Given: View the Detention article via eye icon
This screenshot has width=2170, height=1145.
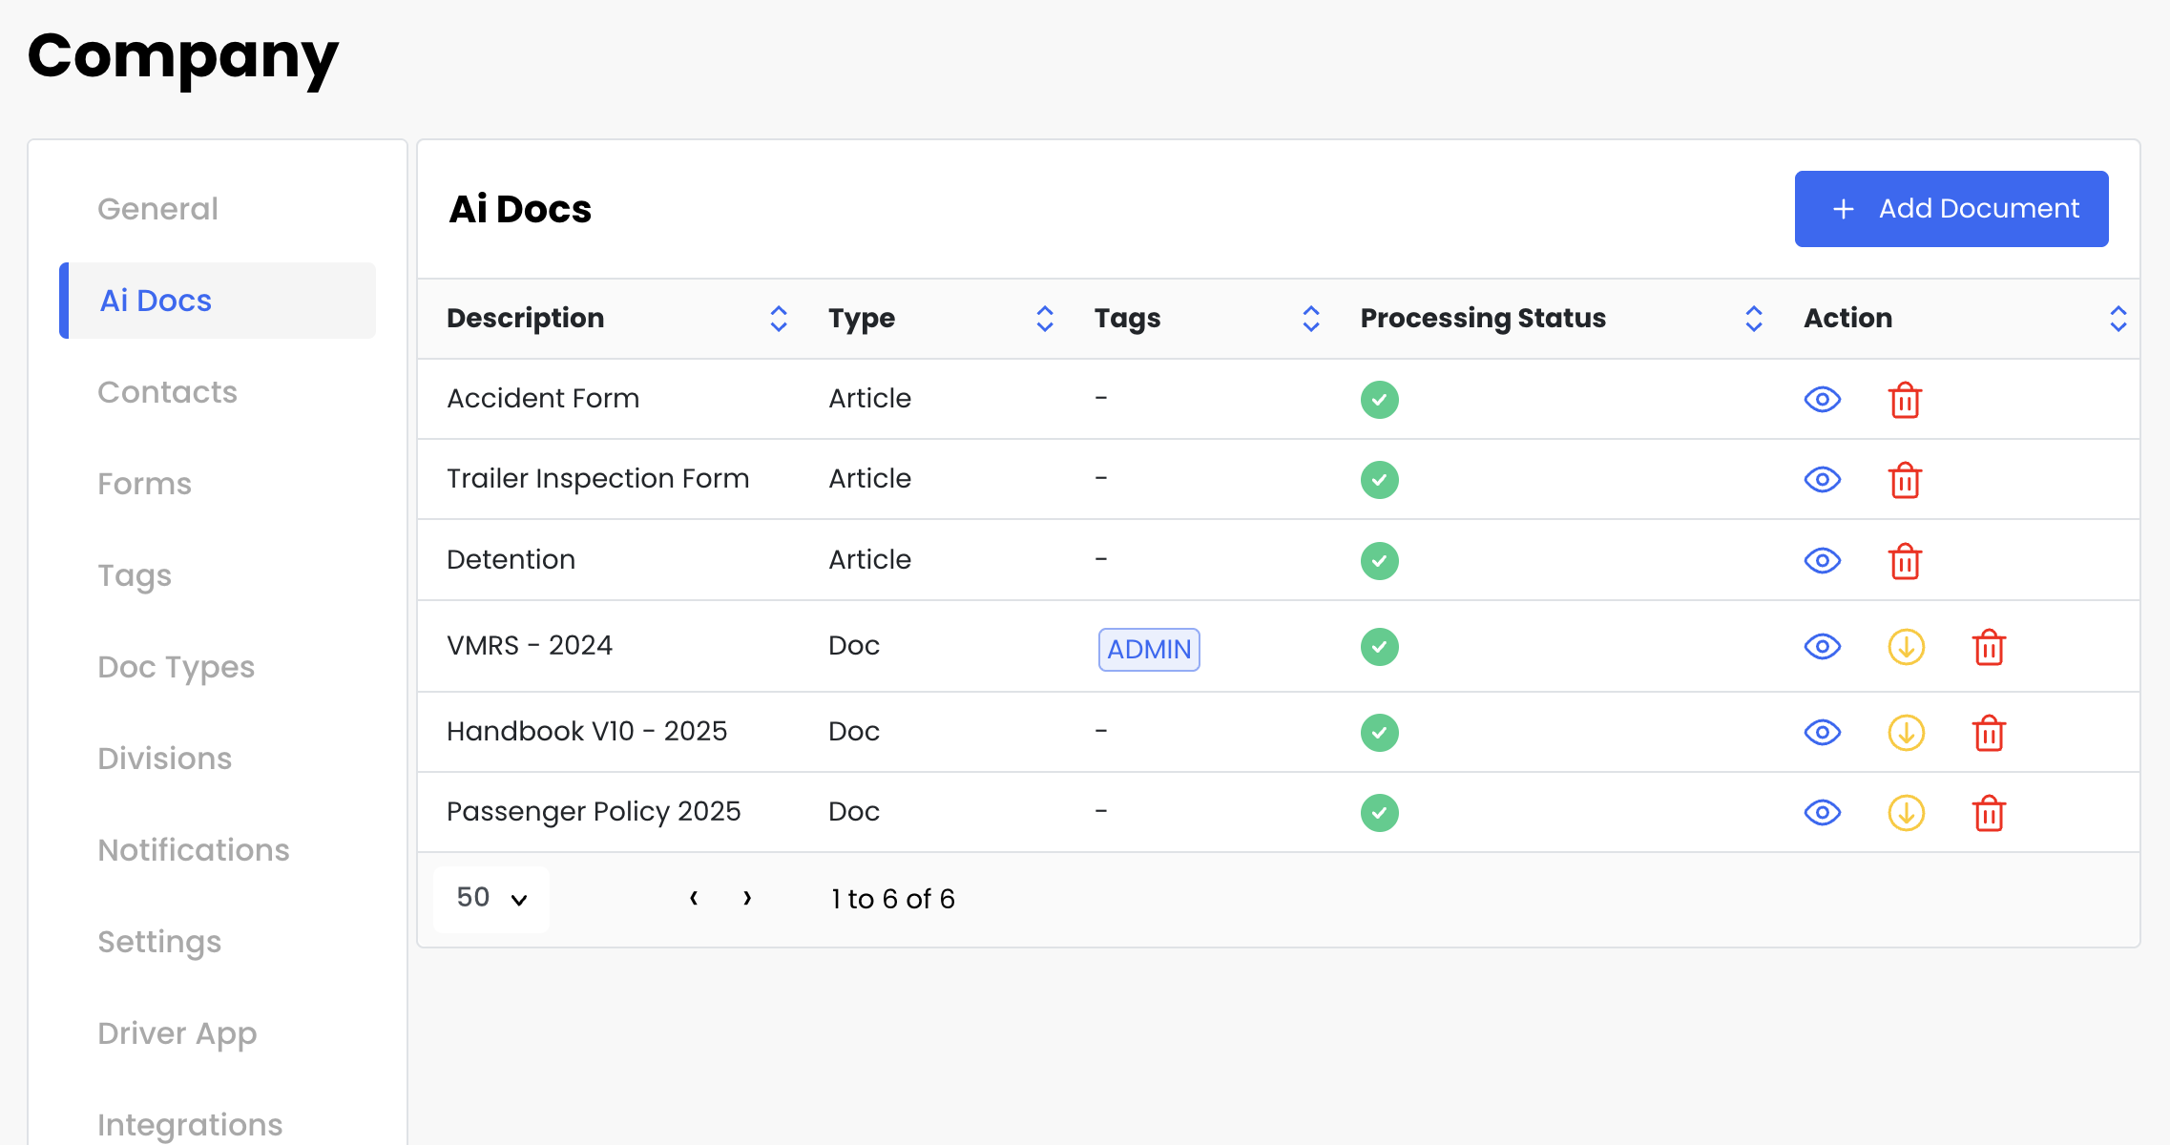Looking at the screenshot, I should tap(1822, 561).
